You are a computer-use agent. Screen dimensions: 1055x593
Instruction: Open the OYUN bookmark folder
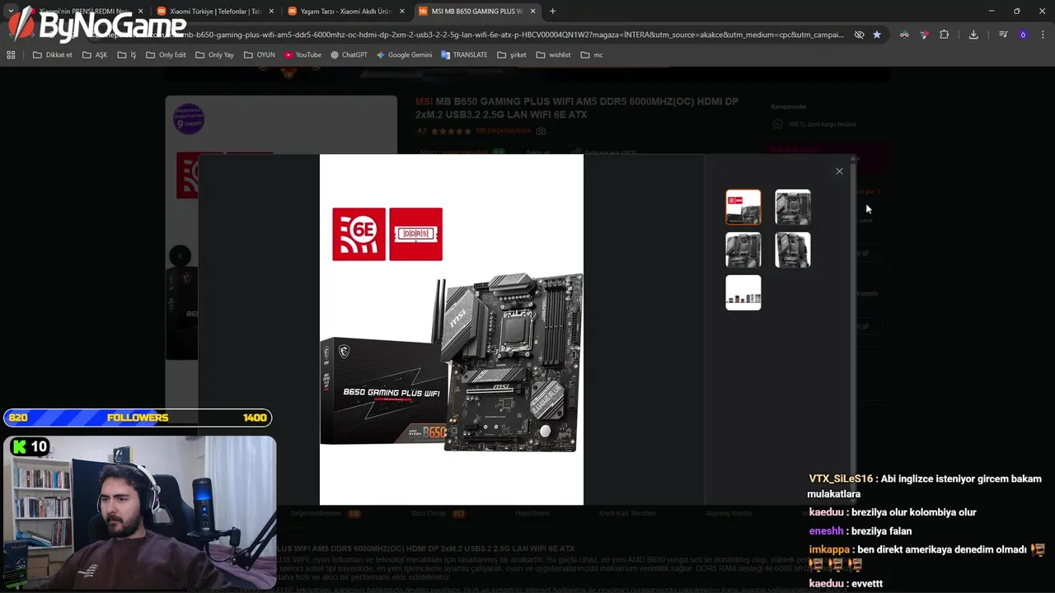(x=259, y=55)
